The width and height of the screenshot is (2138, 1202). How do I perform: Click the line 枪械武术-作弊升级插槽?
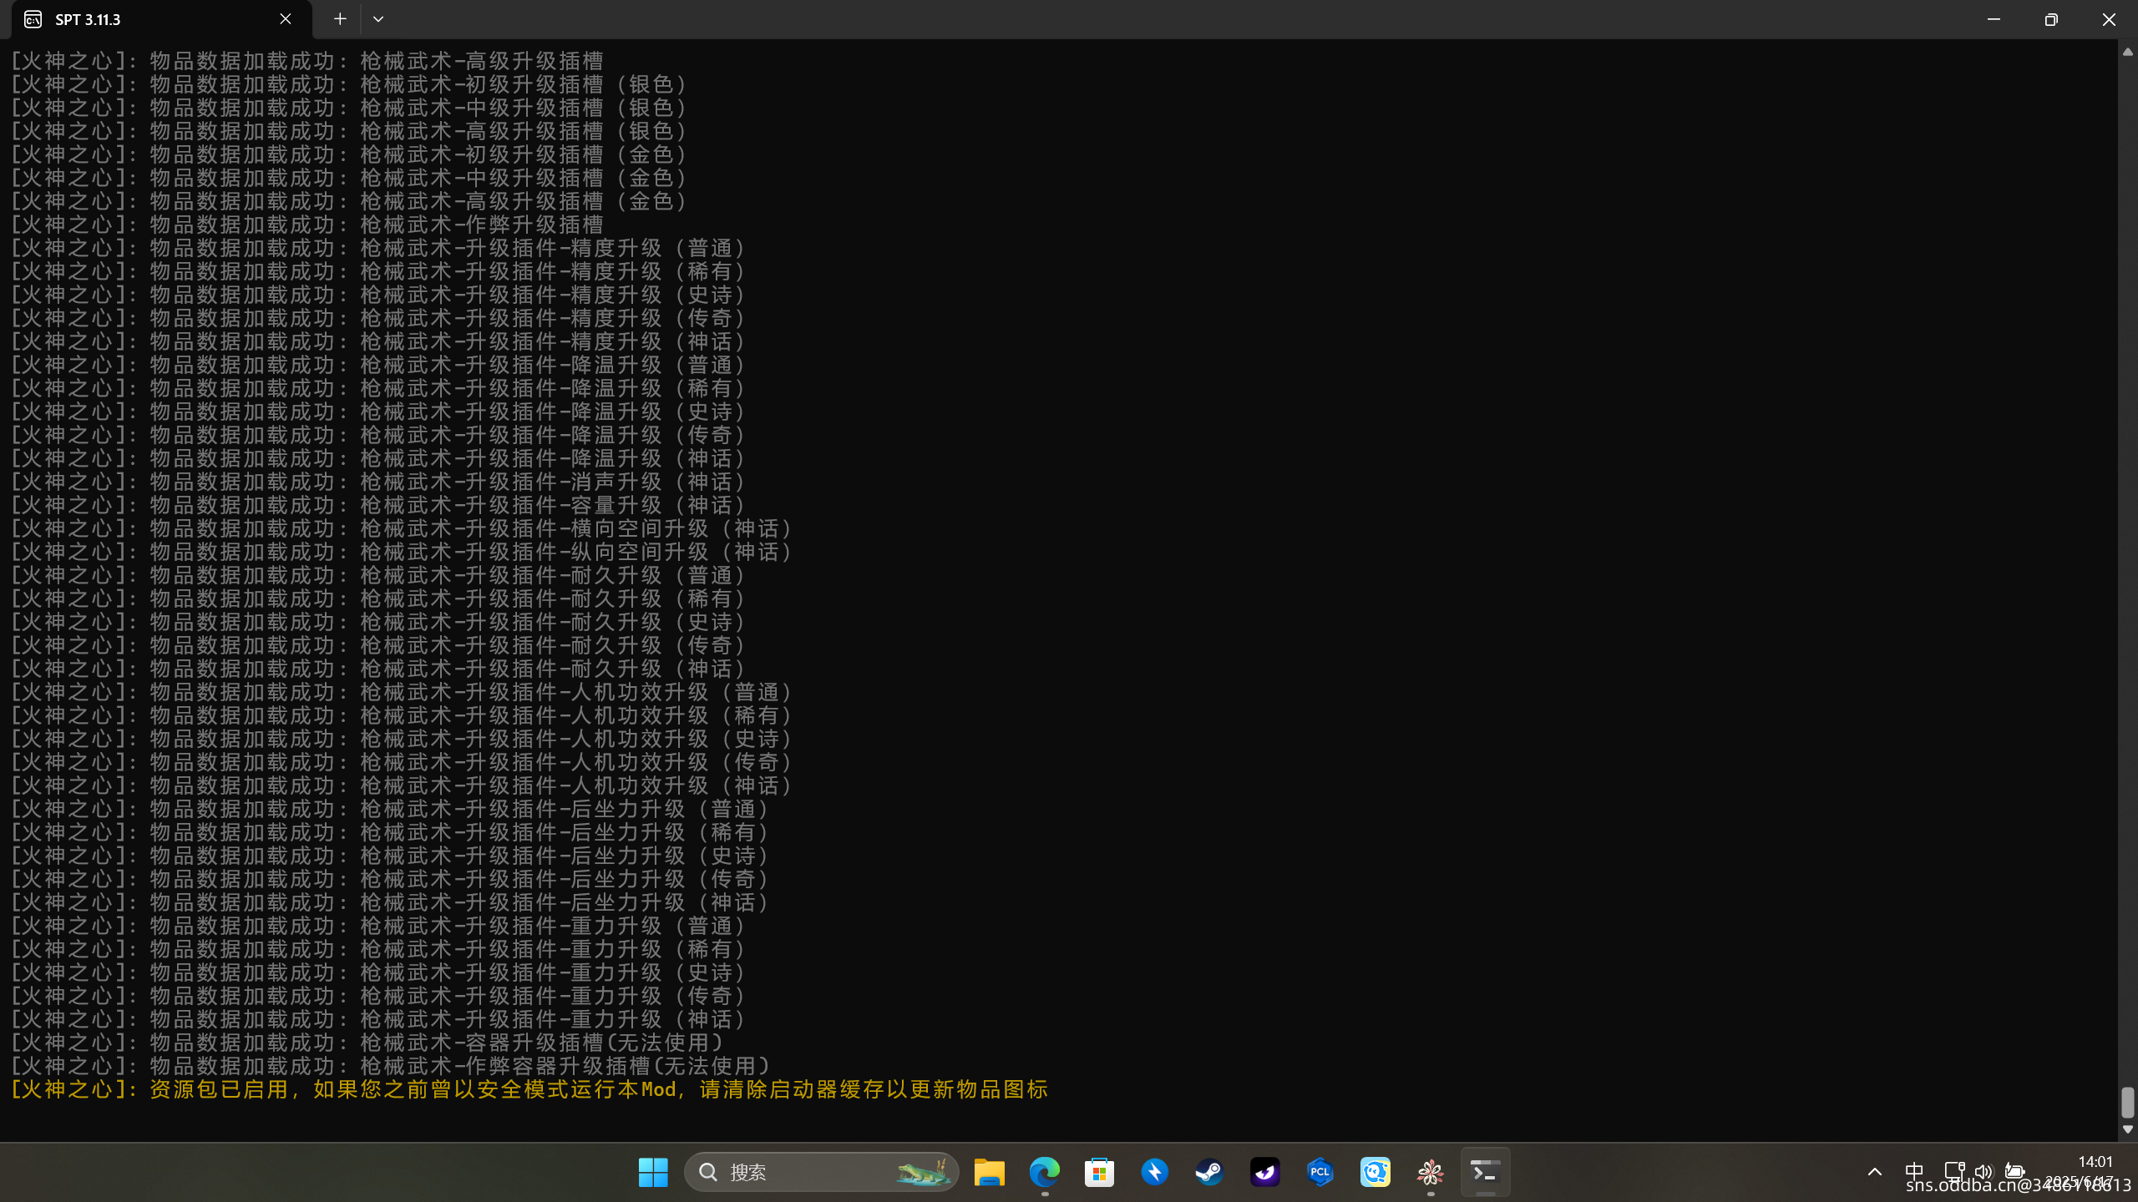pyautogui.click(x=307, y=225)
